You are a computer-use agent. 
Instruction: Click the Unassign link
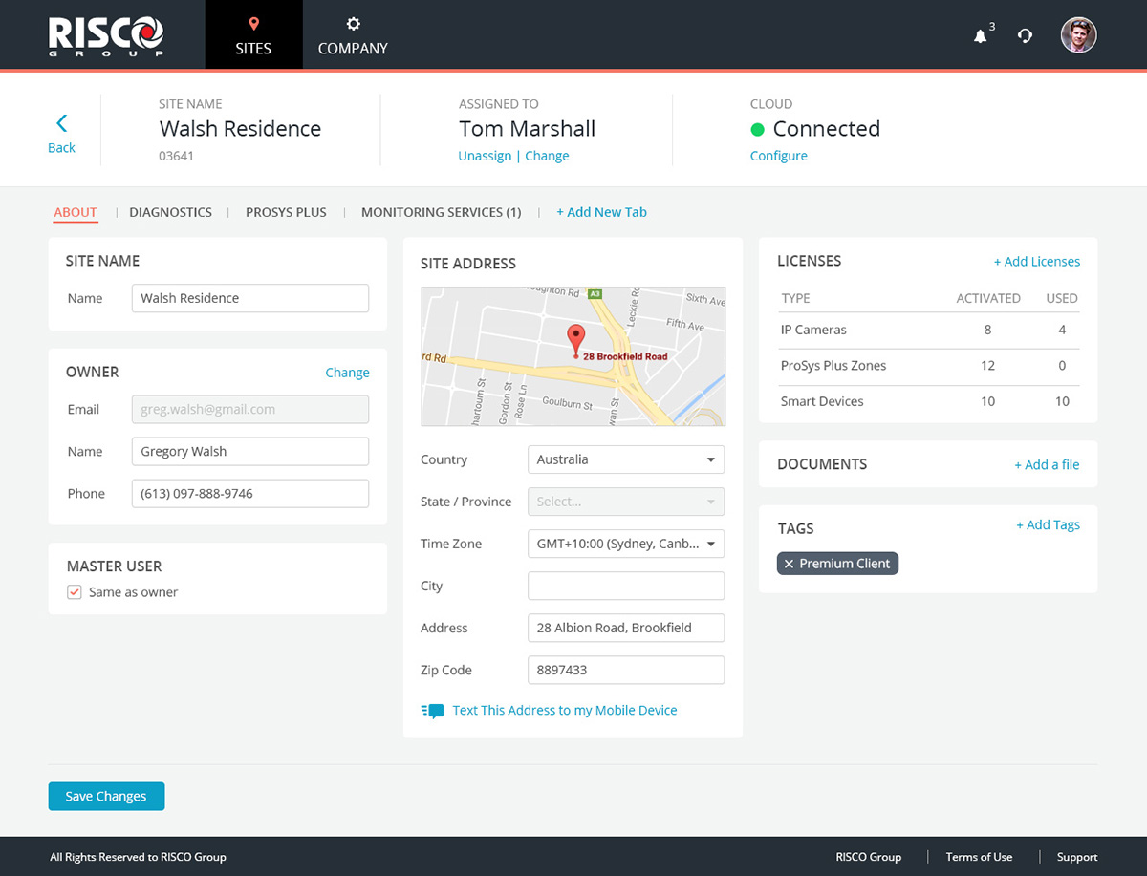click(x=485, y=156)
